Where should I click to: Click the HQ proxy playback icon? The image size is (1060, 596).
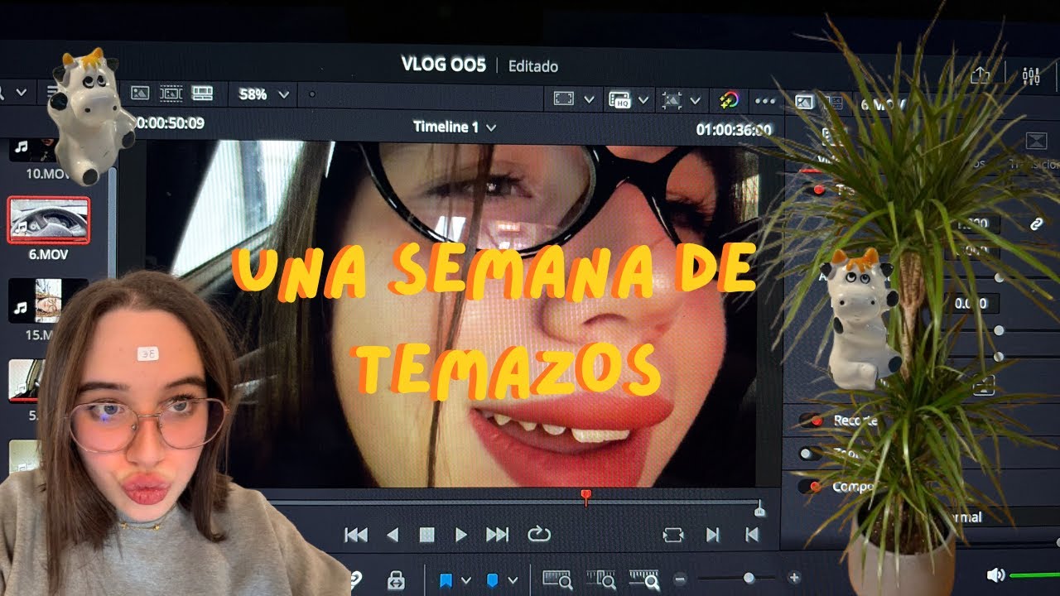coord(619,100)
